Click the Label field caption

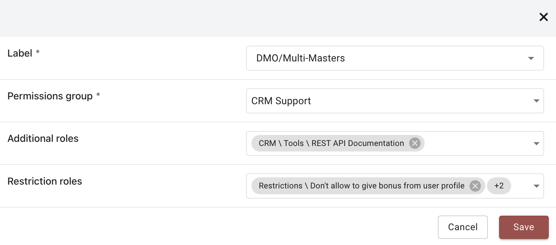tap(20, 53)
